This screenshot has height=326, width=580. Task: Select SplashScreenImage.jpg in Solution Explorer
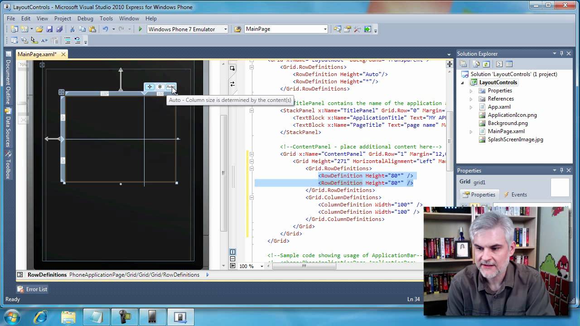[515, 139]
